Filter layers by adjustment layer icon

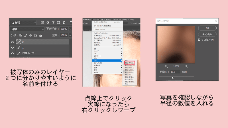pos(48,22)
